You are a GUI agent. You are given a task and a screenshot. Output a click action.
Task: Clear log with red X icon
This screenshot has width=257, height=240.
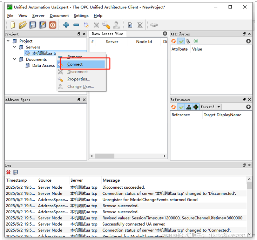(x=8, y=172)
